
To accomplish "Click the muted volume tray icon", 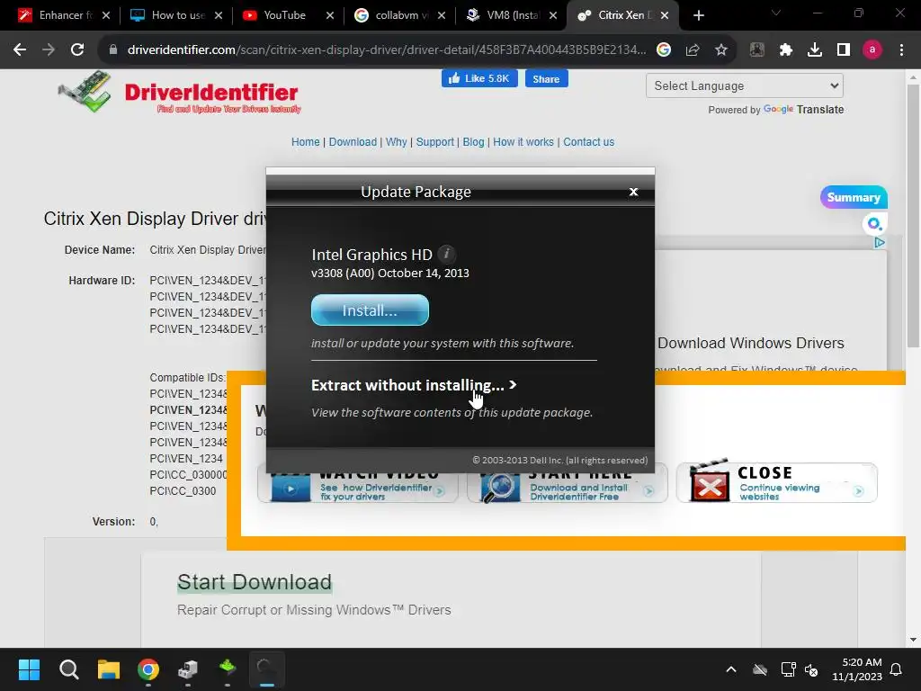I will (811, 669).
